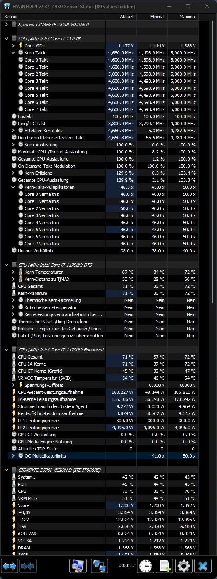Click lightning icon beside Stromverbrauch des System Agent

(x=14, y=406)
